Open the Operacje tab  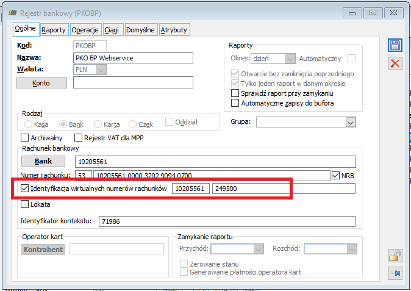(85, 30)
